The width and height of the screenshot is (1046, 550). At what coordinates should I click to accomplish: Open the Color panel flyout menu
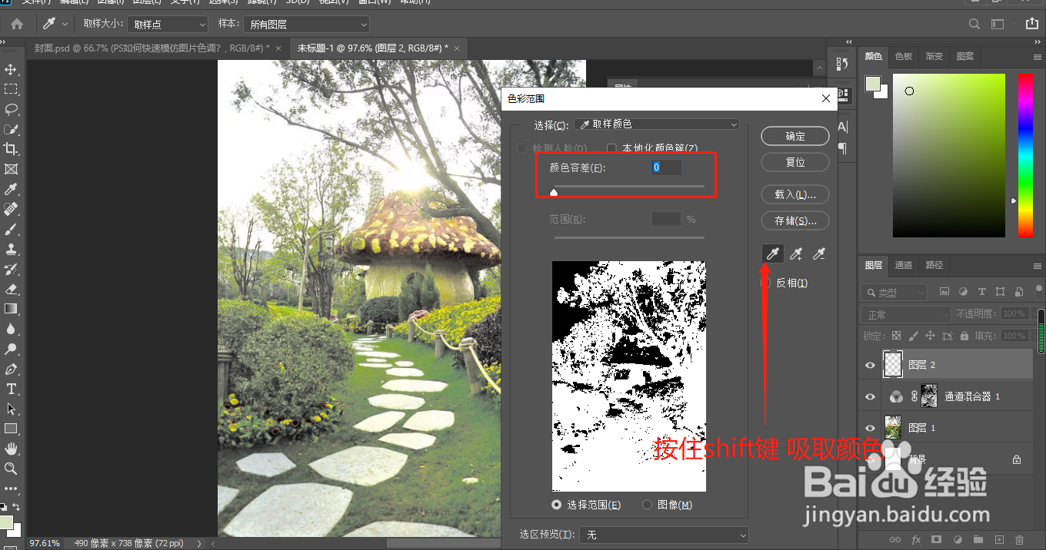[1037, 57]
